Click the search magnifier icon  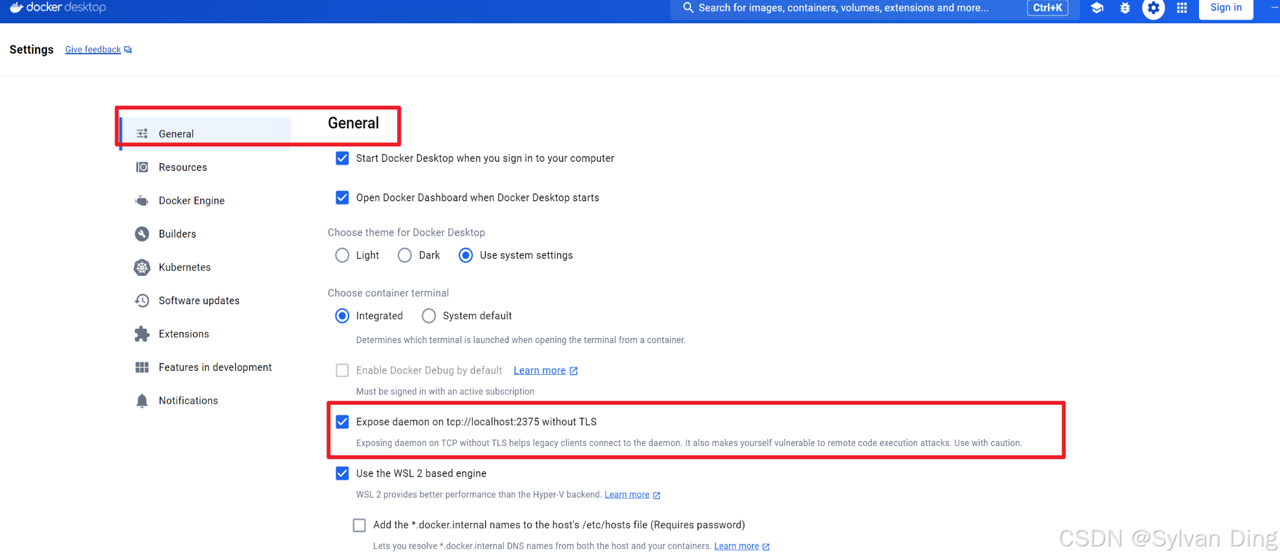pos(688,8)
